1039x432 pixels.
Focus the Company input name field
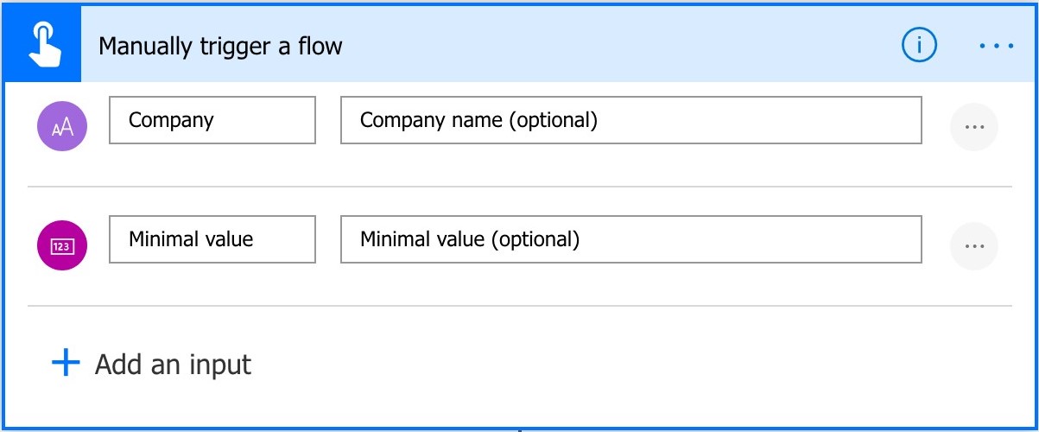(x=212, y=120)
